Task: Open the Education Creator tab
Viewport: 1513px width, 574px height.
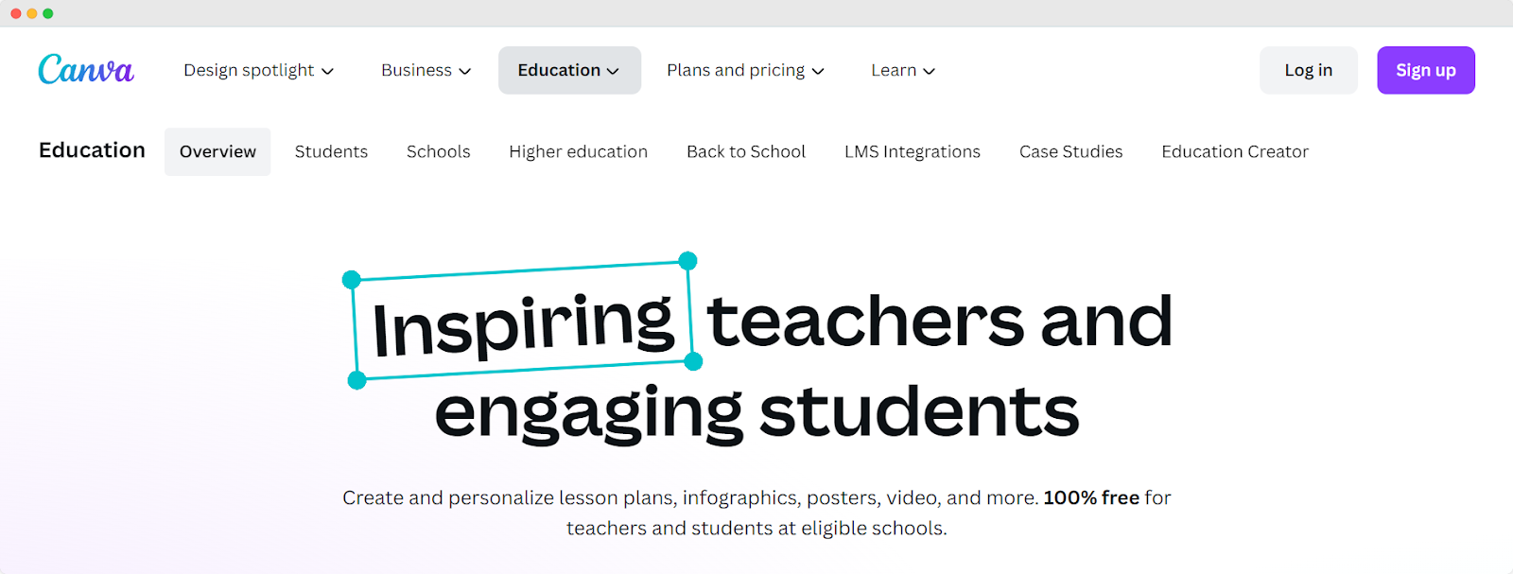Action: [1235, 151]
